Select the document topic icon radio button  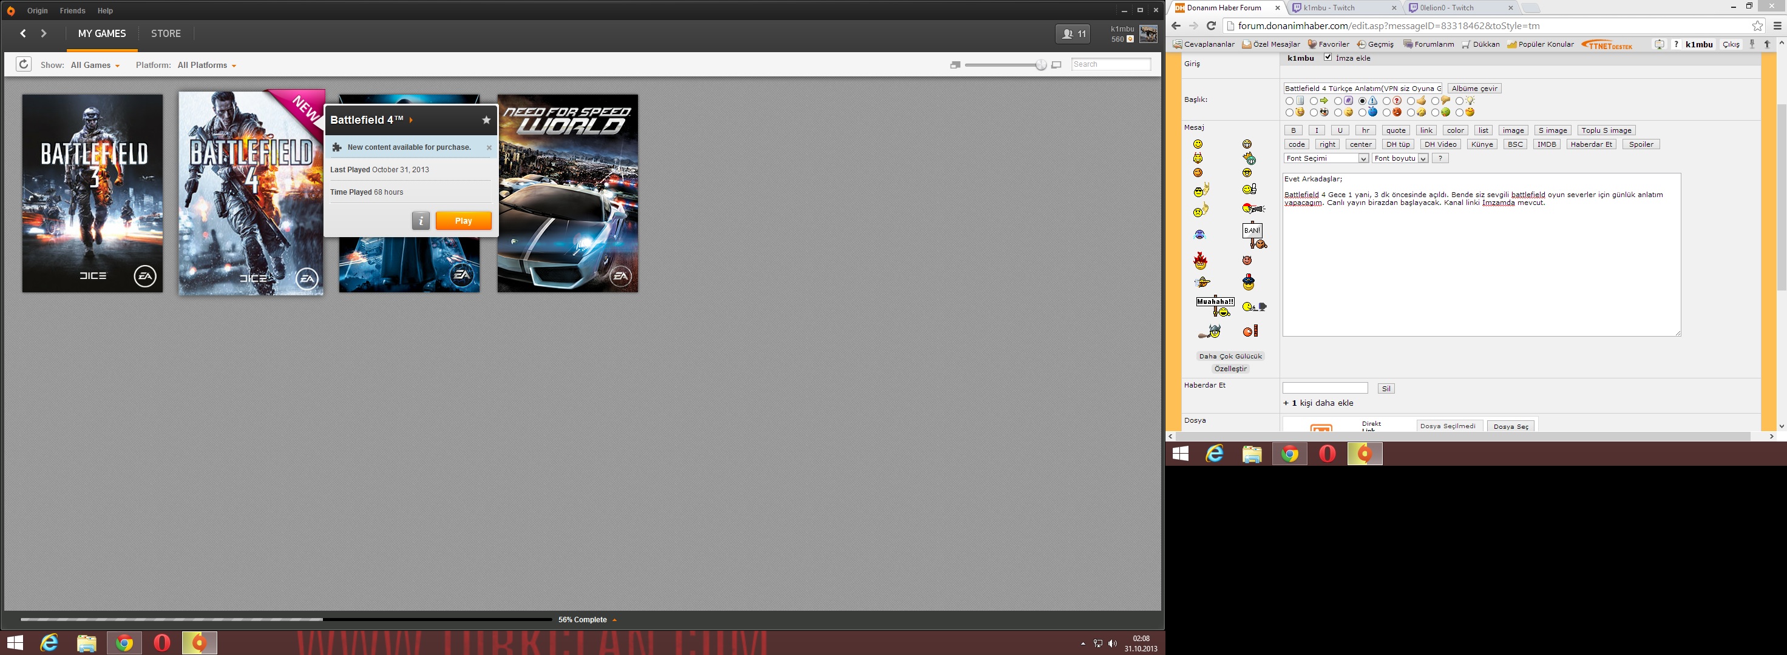tap(1289, 101)
